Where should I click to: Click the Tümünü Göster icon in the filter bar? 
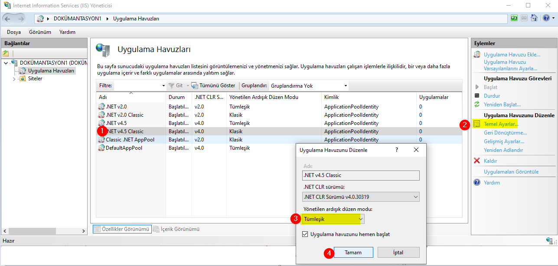195,86
